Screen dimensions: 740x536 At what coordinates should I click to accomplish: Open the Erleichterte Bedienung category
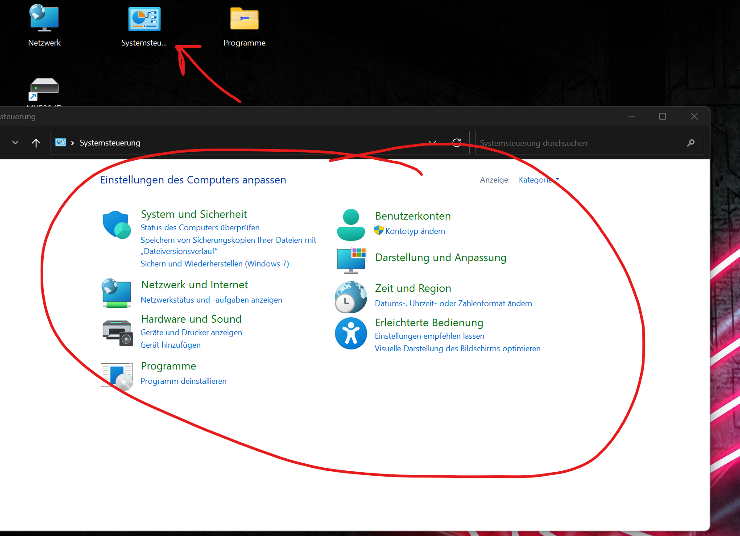pyautogui.click(x=429, y=323)
